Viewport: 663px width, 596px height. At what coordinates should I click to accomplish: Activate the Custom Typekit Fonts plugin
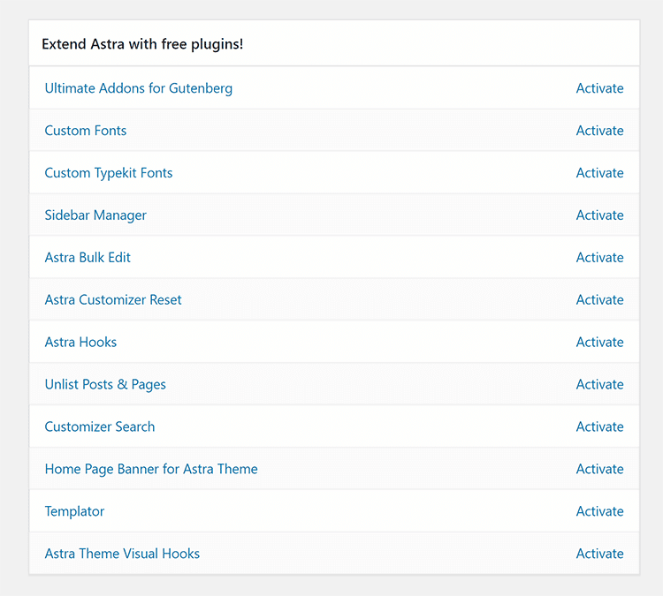(599, 173)
